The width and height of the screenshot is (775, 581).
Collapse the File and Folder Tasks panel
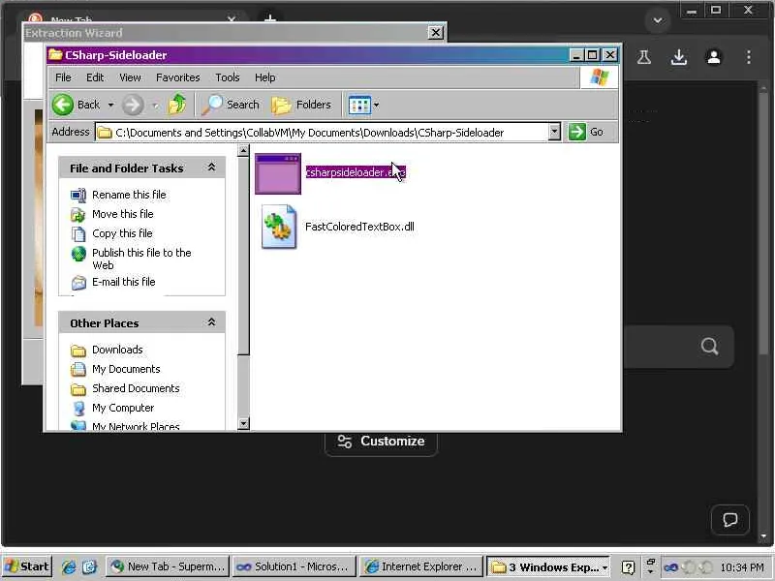(x=211, y=168)
